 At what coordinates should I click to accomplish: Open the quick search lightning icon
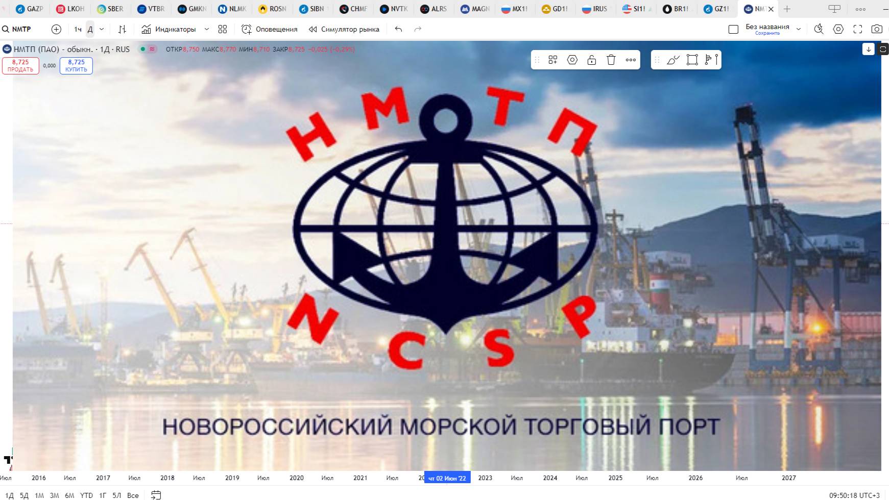click(x=819, y=29)
